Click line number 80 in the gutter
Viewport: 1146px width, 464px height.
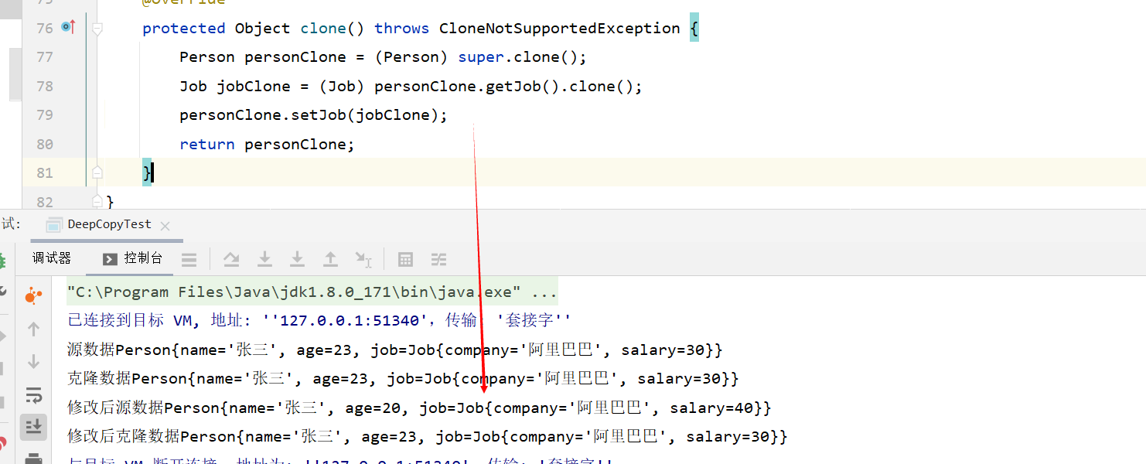pyautogui.click(x=45, y=144)
